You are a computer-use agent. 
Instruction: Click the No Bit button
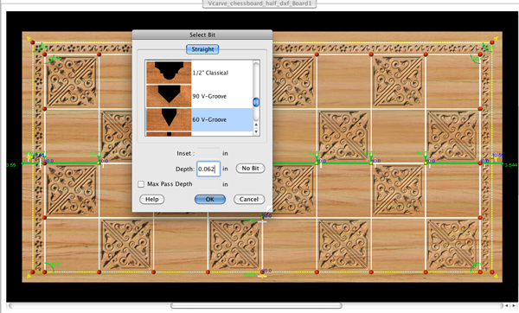coord(250,169)
